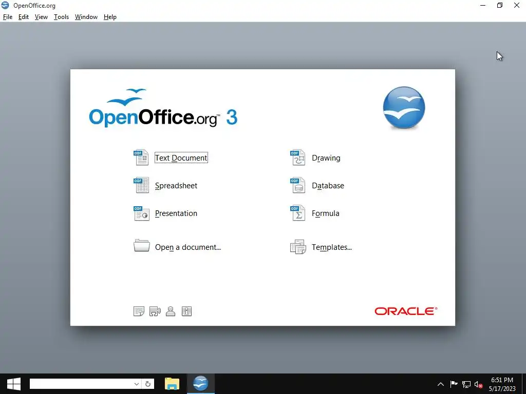Click the add extensions puzzle icon
Viewport: 526px width, 394px height.
point(155,311)
